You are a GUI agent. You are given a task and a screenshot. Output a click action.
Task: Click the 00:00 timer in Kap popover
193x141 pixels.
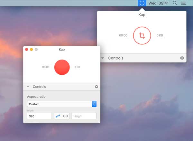coord(123,35)
